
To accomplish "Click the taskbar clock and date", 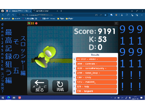I will click(135, 98).
